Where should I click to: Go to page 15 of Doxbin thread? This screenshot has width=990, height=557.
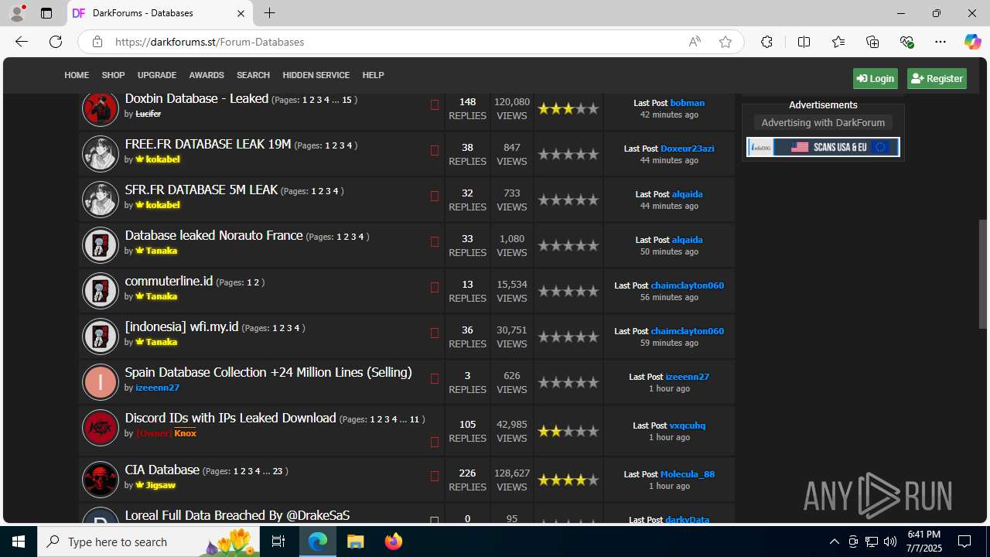click(x=346, y=100)
